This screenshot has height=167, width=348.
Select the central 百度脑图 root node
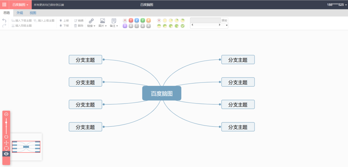[x=161, y=93]
